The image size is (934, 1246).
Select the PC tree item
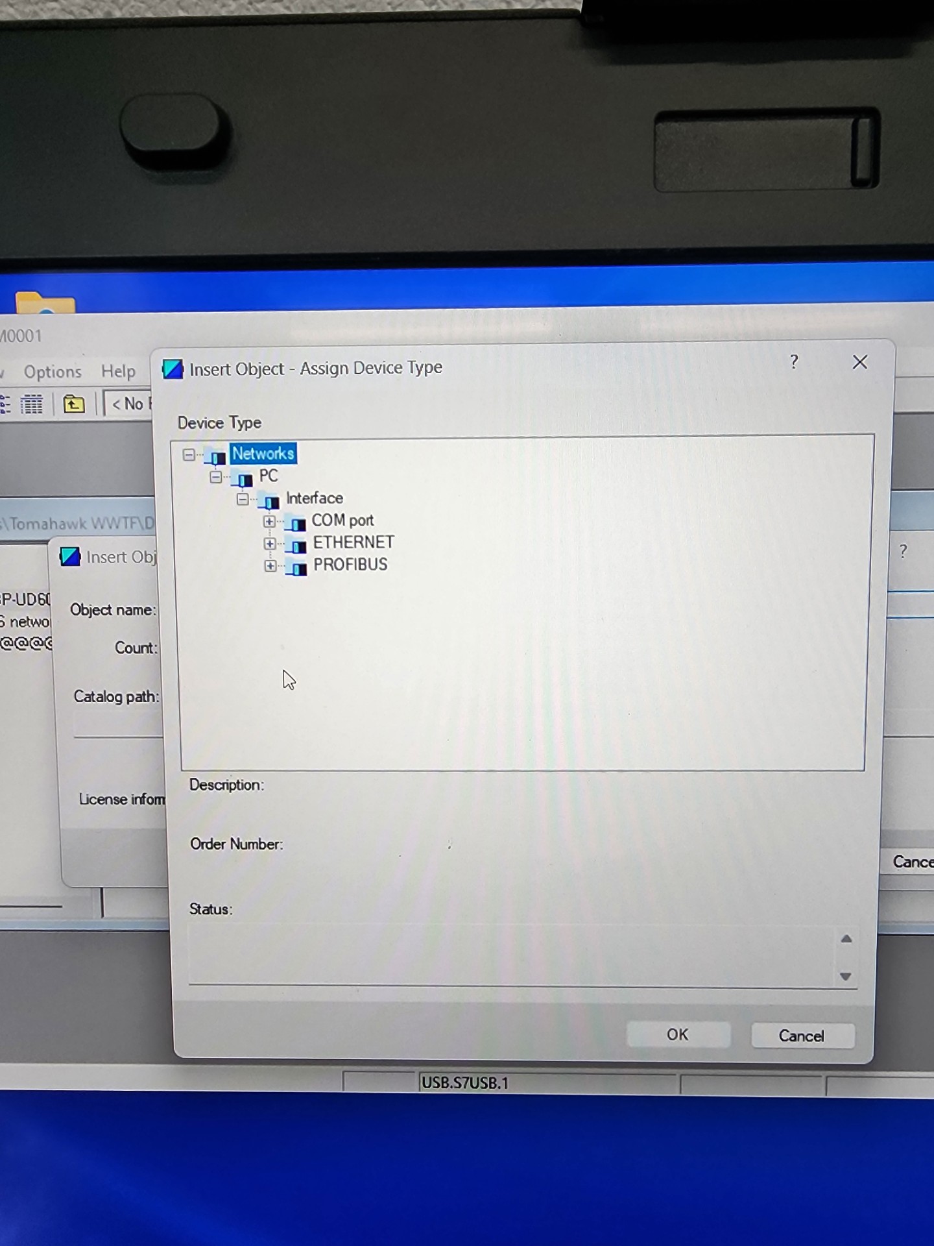pyautogui.click(x=269, y=476)
